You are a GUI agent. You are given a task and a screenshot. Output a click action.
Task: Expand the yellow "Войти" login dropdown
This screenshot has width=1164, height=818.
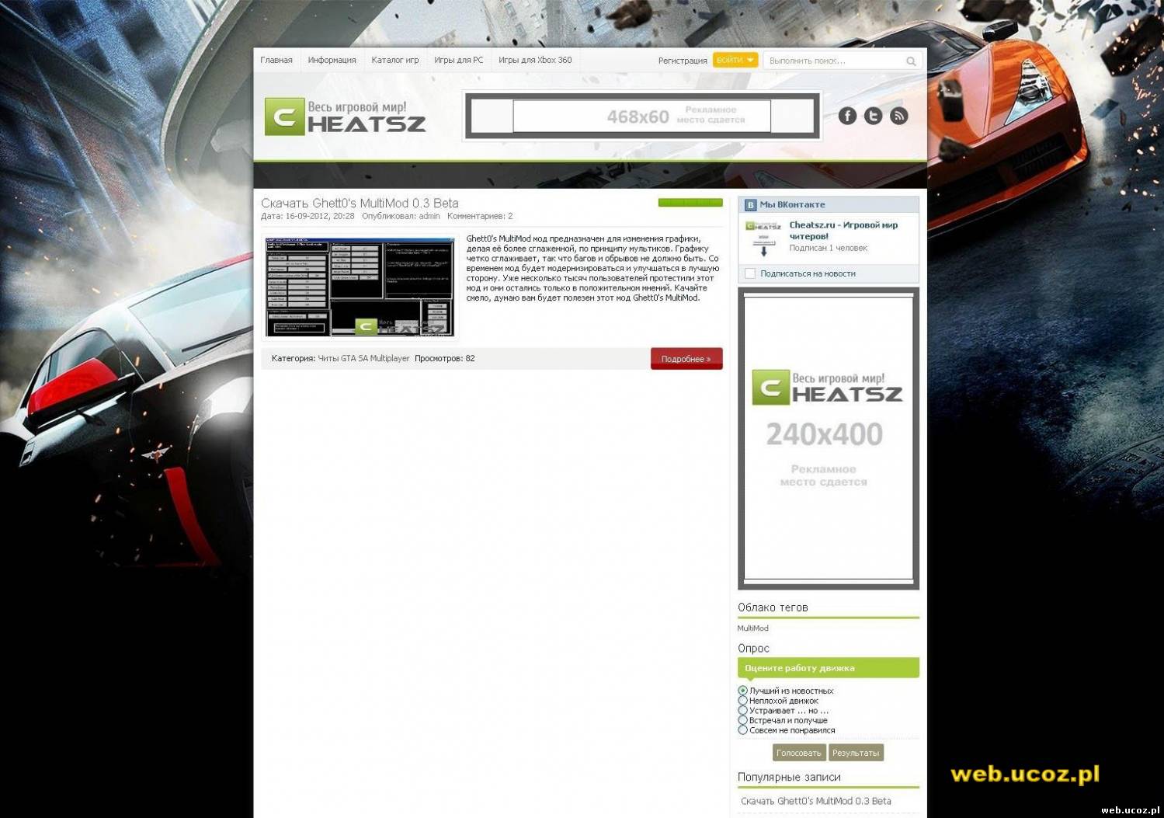click(x=735, y=60)
